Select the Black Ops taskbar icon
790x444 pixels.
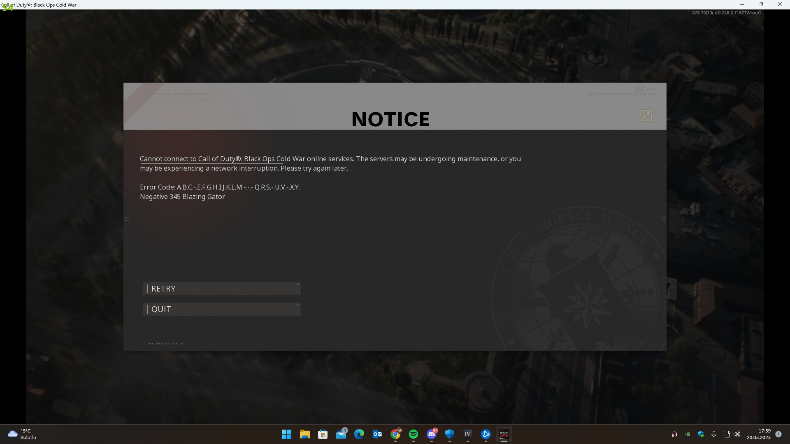(x=504, y=434)
